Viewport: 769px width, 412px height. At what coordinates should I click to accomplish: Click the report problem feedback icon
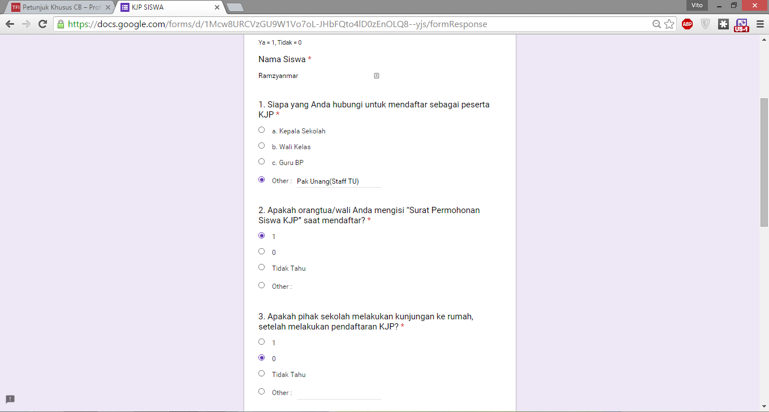[x=10, y=399]
